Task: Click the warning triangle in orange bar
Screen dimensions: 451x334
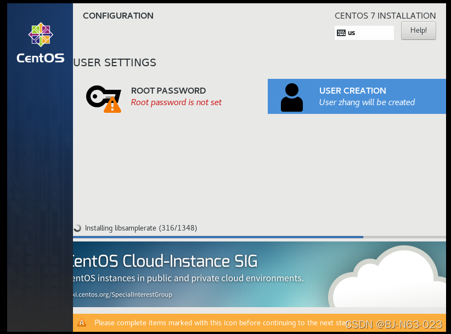Action: point(82,323)
